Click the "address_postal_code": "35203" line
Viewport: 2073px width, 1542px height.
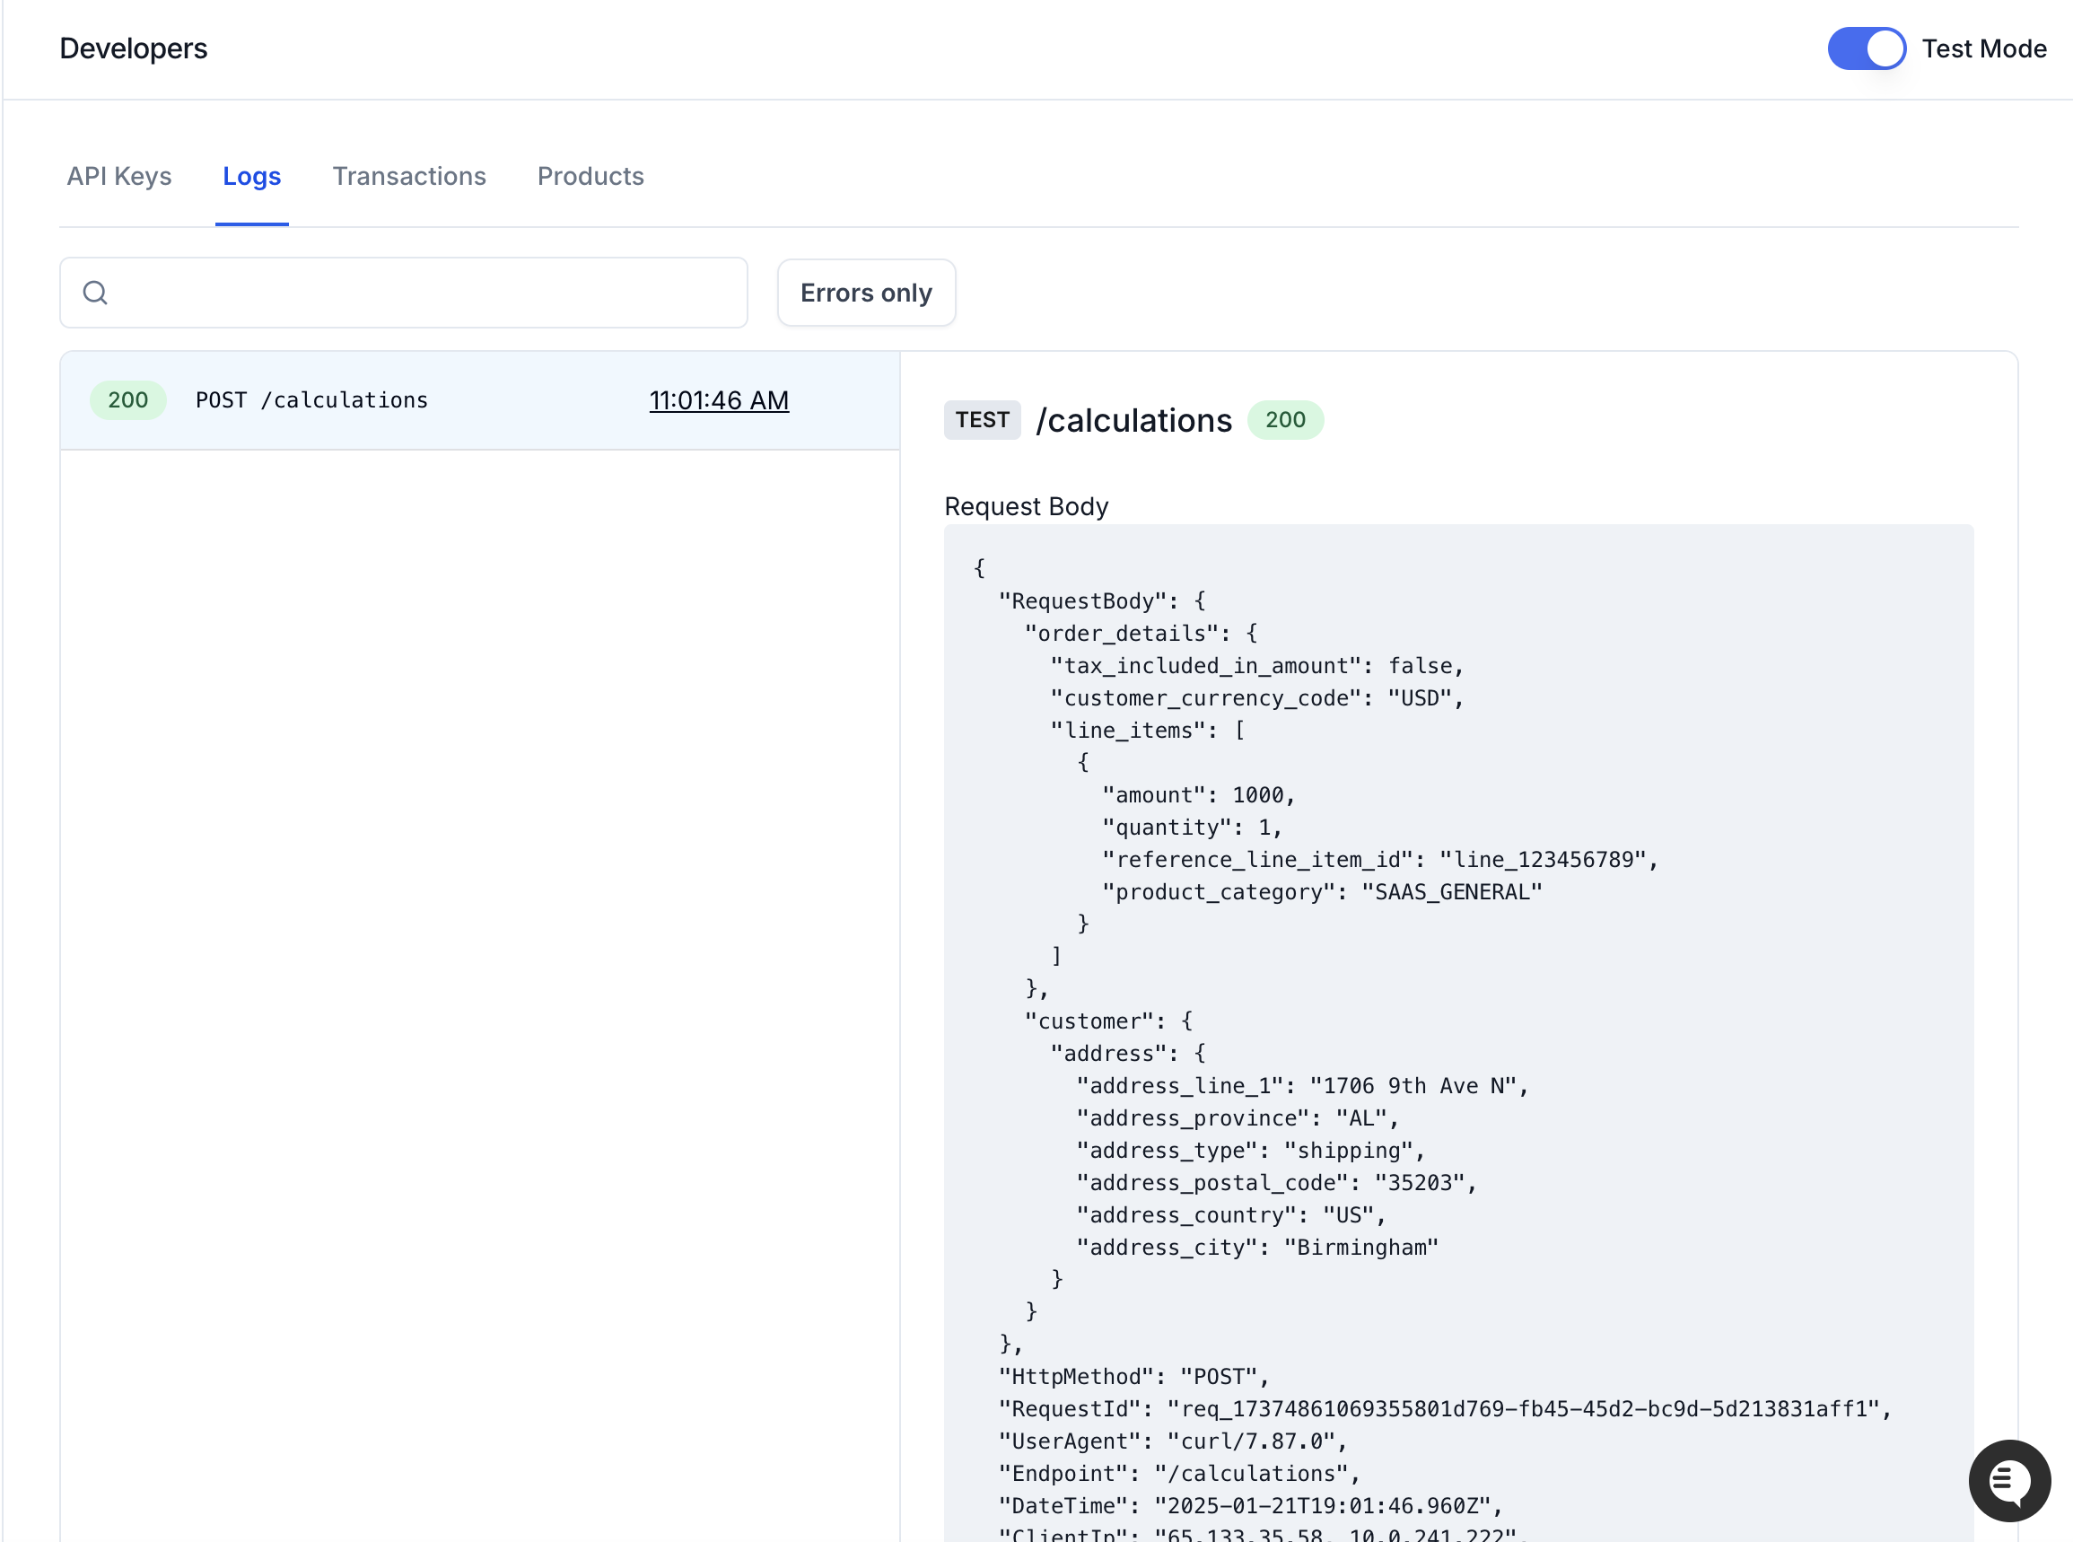(x=1277, y=1184)
